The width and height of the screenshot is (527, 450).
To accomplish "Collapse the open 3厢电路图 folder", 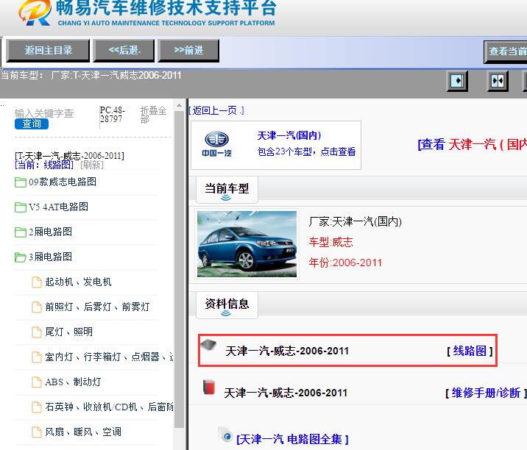I will 21,257.
